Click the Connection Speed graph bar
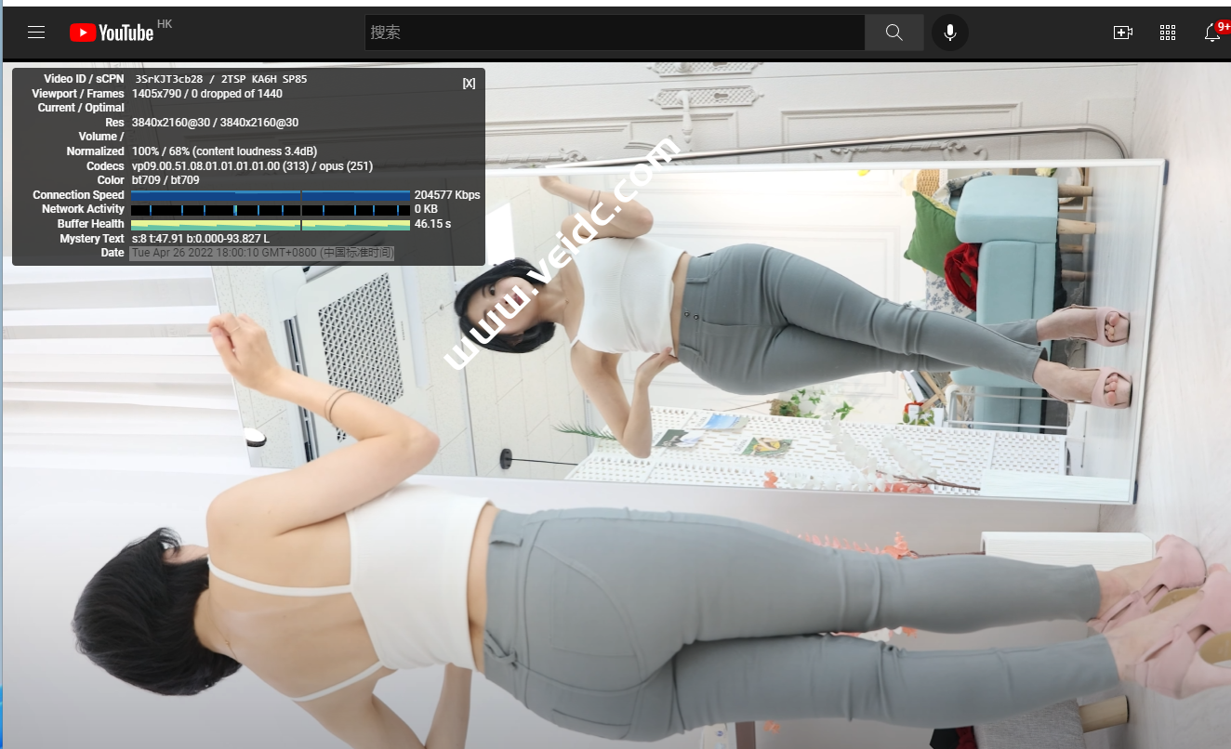The height and width of the screenshot is (749, 1231). click(271, 195)
